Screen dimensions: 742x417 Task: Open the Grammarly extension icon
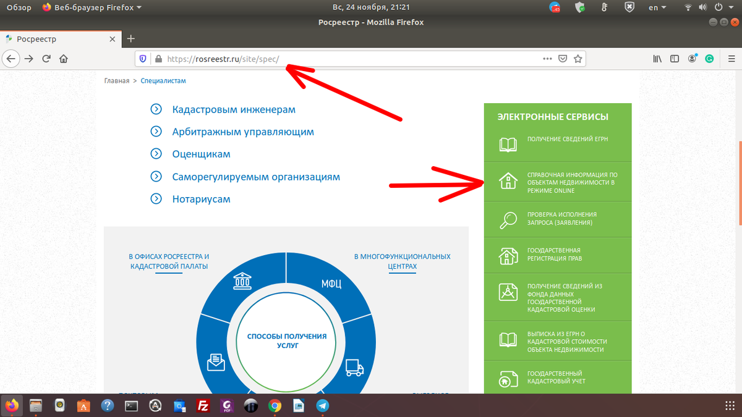(710, 59)
